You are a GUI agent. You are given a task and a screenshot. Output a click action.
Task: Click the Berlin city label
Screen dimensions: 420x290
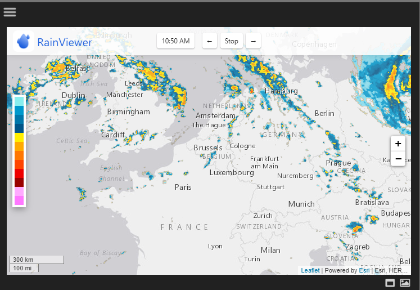click(324, 114)
